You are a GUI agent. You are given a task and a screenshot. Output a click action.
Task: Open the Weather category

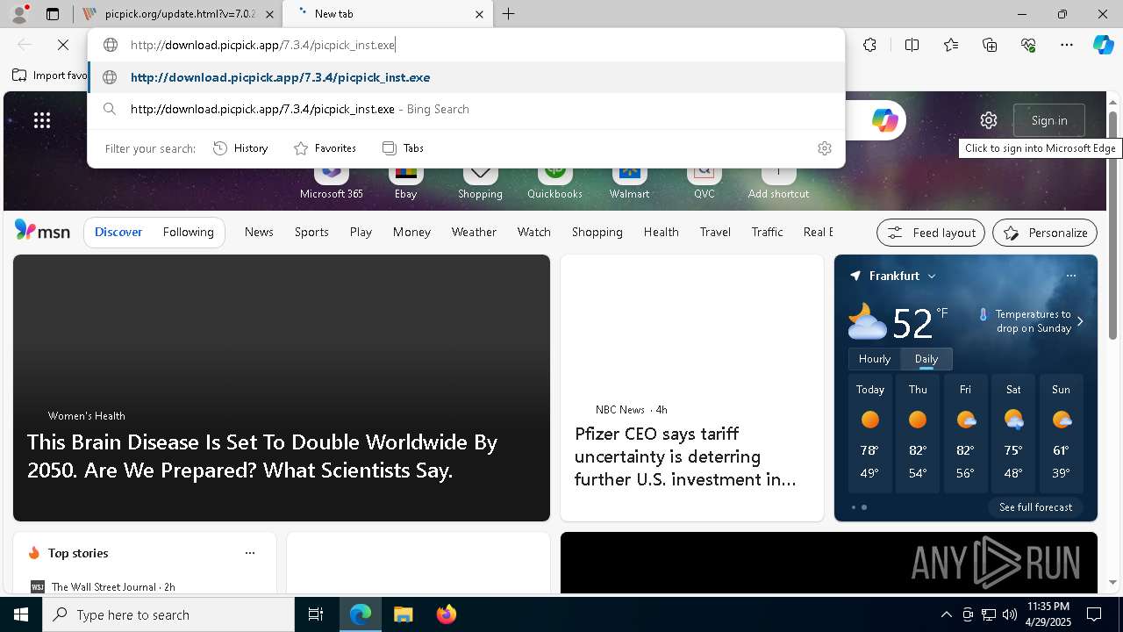[x=474, y=232]
